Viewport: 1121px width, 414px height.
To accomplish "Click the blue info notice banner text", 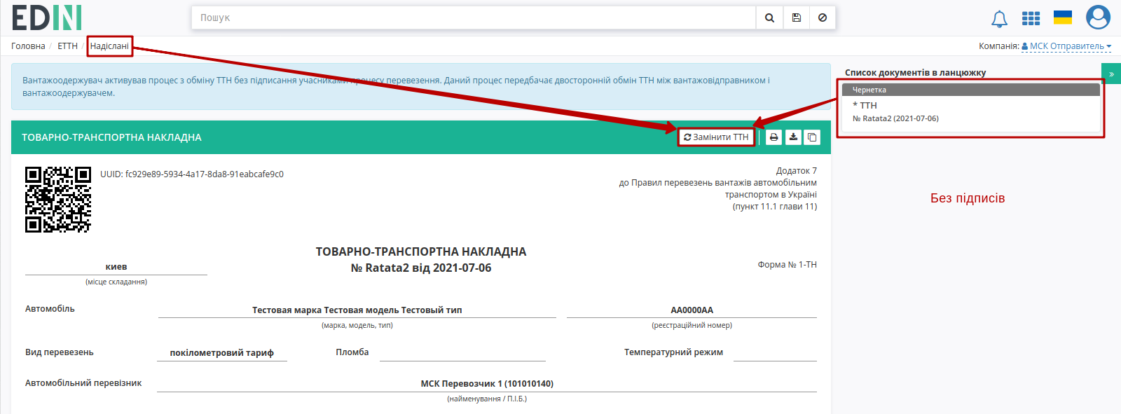I will [x=396, y=86].
